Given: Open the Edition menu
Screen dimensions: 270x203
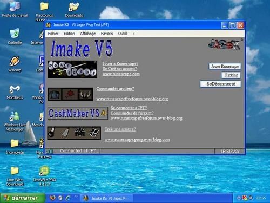Looking at the screenshot, I should (69, 34).
